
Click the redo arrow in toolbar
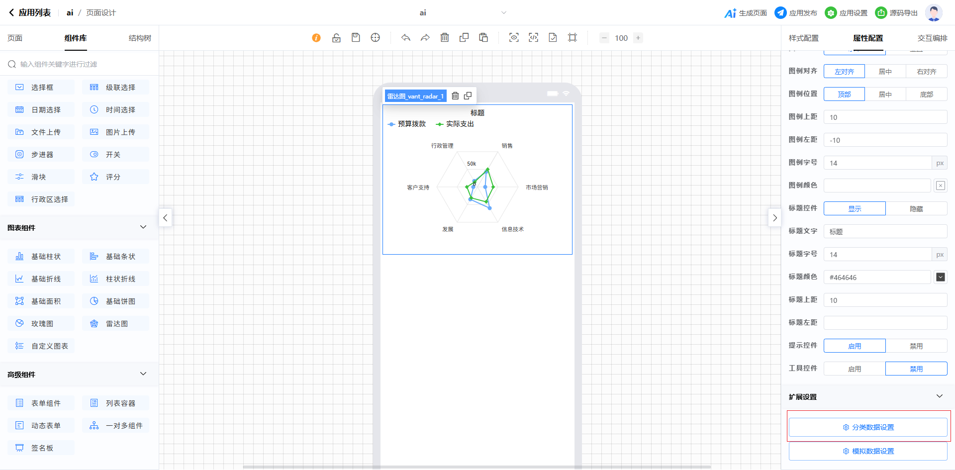pyautogui.click(x=425, y=38)
